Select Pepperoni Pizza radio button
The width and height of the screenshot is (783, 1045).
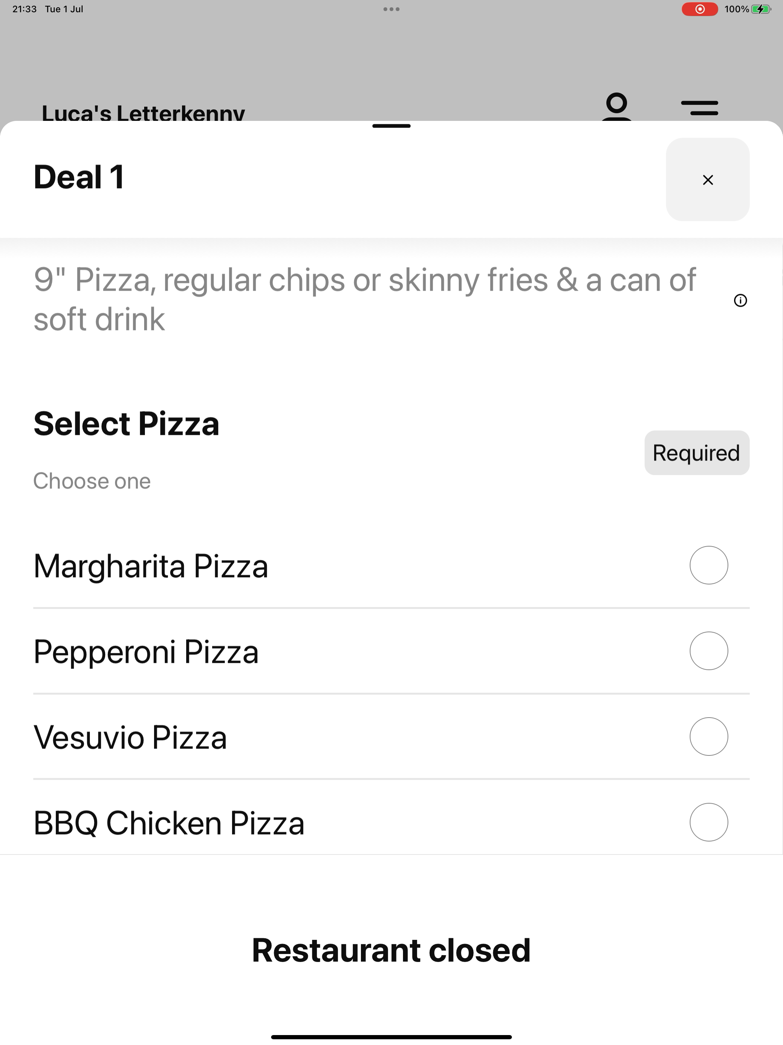point(708,651)
